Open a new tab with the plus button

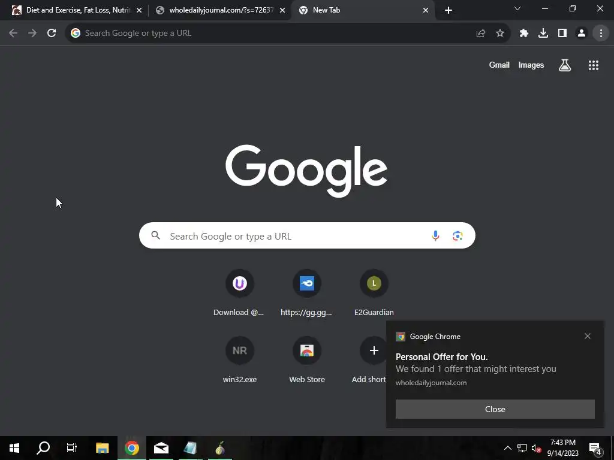(449, 10)
